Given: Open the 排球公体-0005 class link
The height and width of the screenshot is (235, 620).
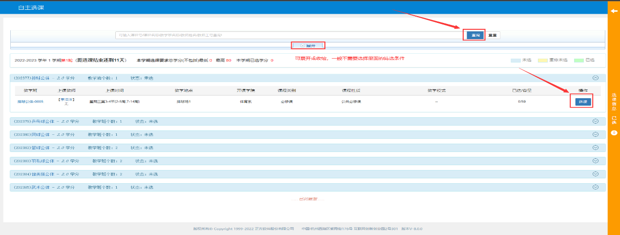Looking at the screenshot, I should [30, 102].
